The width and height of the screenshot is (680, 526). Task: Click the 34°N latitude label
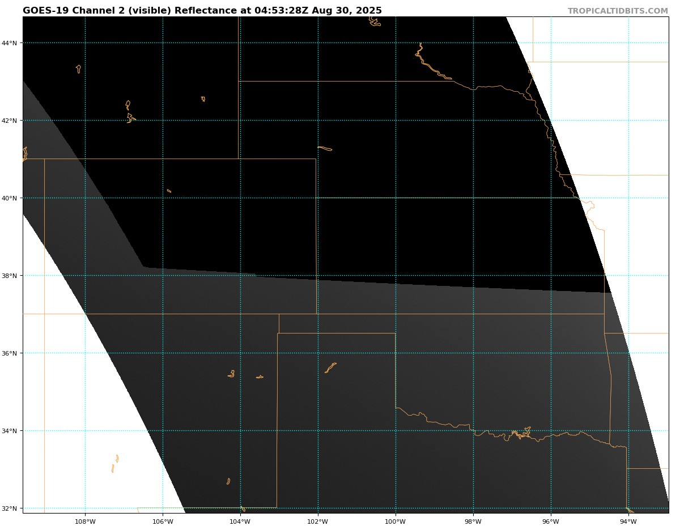(x=10, y=431)
